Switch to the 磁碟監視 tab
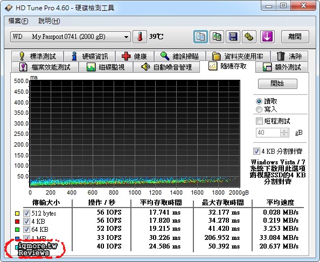The image size is (320, 262). (x=106, y=67)
